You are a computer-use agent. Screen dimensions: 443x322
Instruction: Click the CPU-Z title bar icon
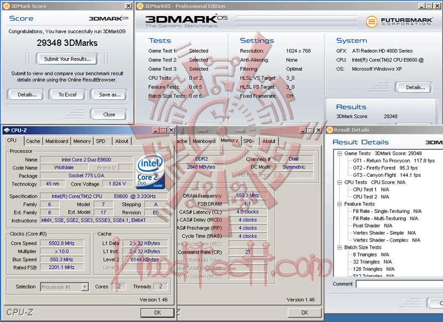pos(7,130)
